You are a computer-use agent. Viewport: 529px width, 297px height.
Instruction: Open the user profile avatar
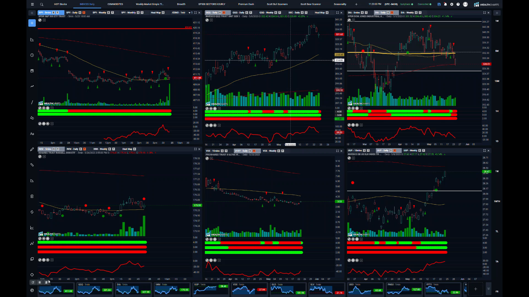tap(465, 4)
